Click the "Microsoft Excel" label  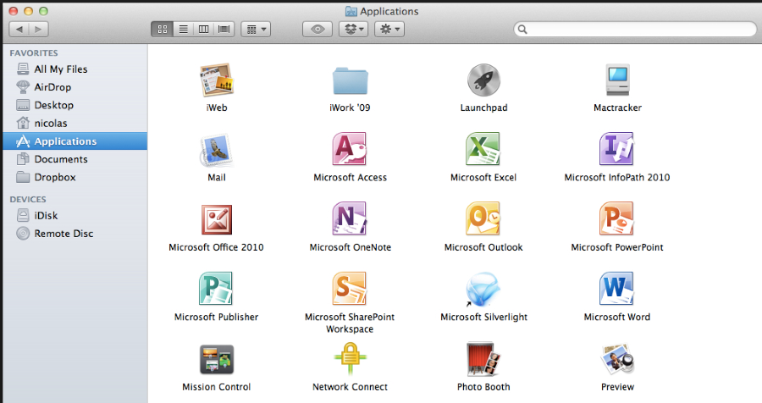[x=483, y=178]
